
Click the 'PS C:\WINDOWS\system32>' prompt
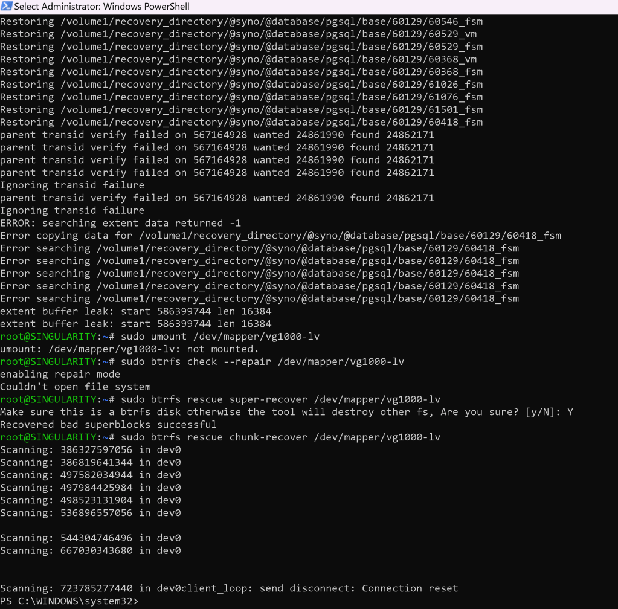pos(69,602)
